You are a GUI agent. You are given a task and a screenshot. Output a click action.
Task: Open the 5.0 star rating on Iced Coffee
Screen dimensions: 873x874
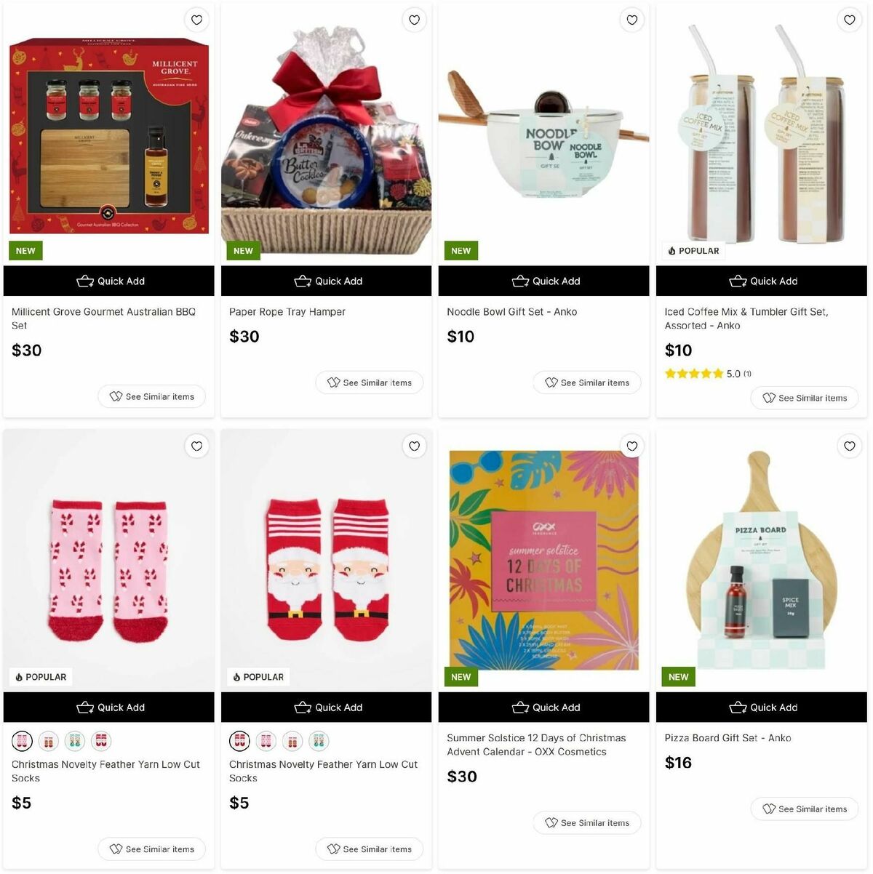(708, 374)
